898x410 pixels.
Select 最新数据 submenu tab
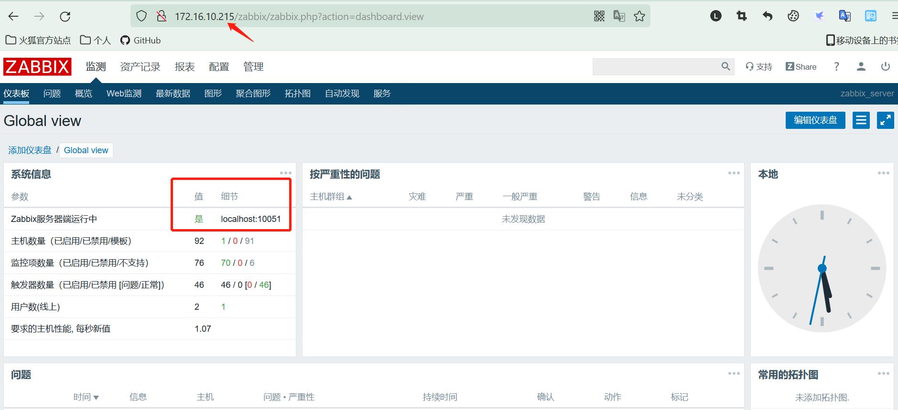(x=173, y=94)
